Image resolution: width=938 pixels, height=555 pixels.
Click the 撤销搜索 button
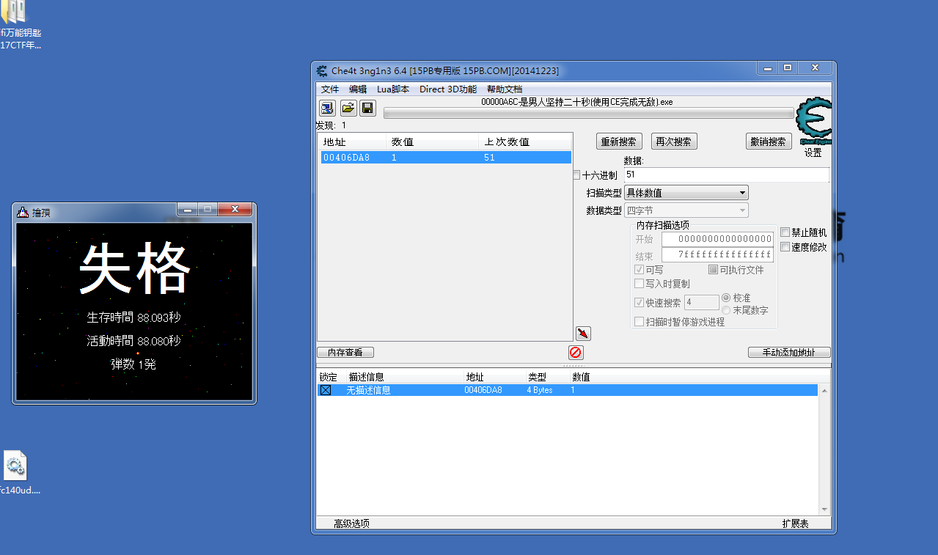point(769,142)
